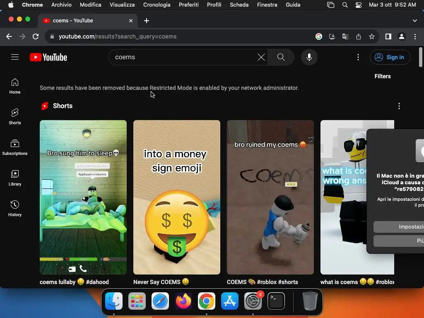Open Chrome three-dot menu
The width and height of the screenshot is (424, 318).
tap(415, 36)
